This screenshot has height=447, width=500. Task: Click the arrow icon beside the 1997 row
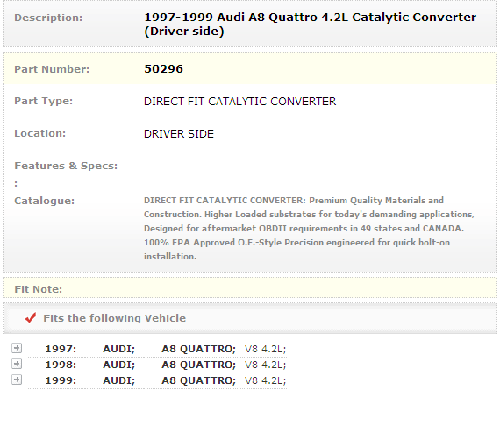(17, 348)
